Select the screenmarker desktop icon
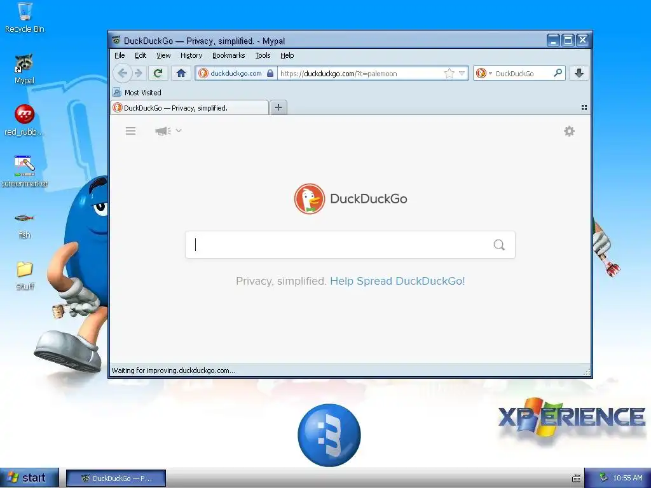This screenshot has height=488, width=651. click(25, 172)
